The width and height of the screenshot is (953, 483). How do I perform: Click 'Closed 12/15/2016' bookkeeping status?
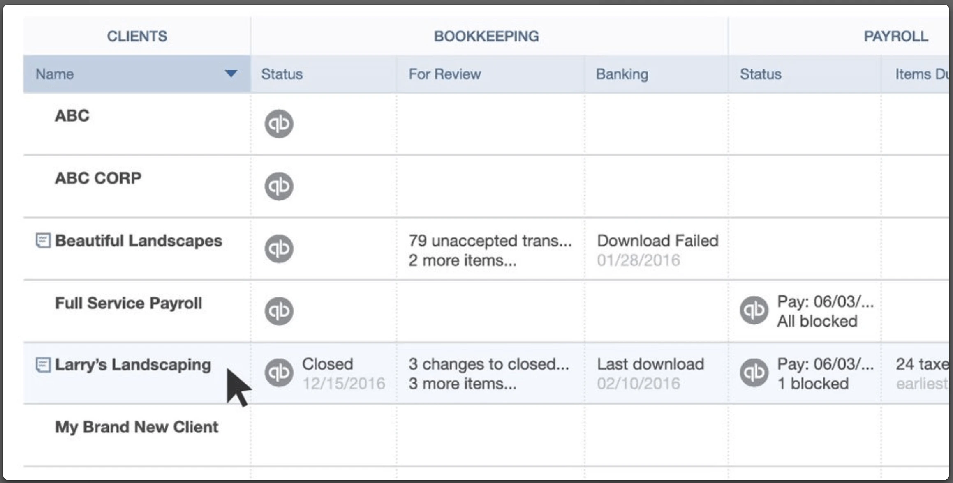[x=344, y=373]
